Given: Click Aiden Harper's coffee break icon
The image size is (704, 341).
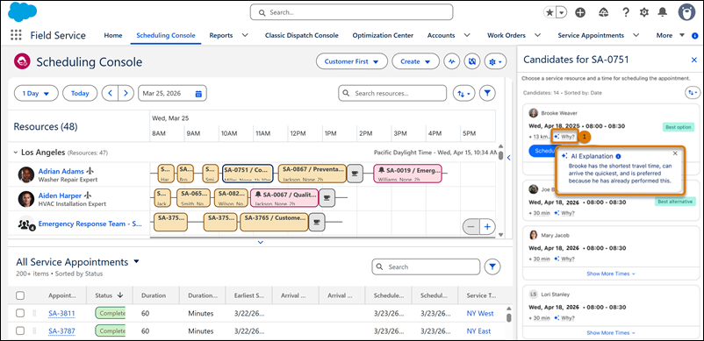Looking at the screenshot, I should [327, 198].
